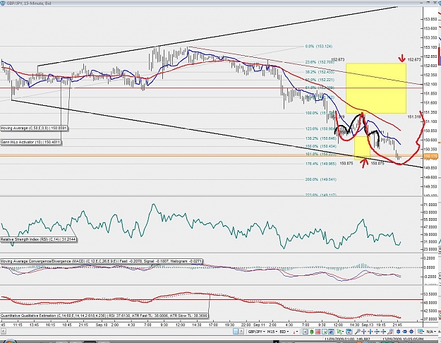Click the 152.673 label near the red arrow
The image size is (441, 343).
click(x=414, y=60)
